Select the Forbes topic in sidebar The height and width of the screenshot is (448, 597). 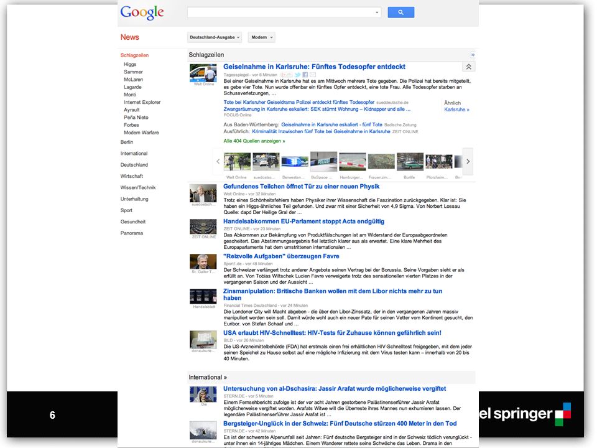tap(131, 125)
